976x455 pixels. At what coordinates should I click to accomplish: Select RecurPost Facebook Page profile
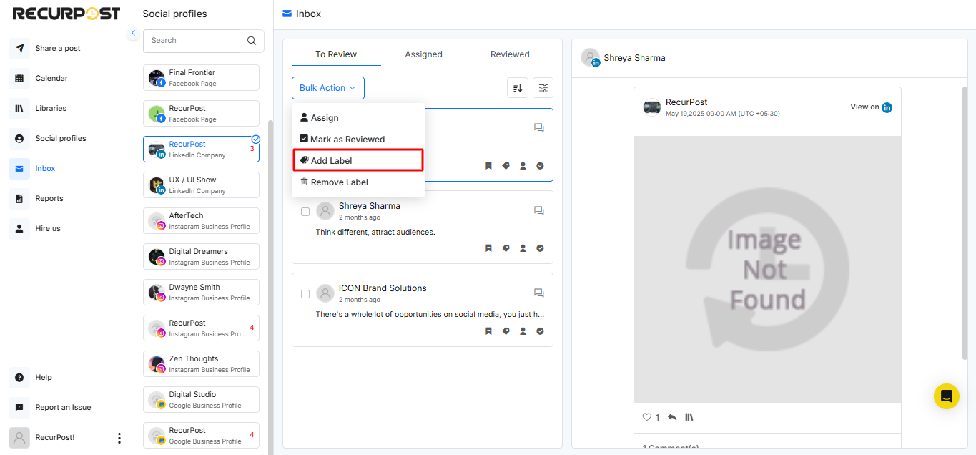click(x=201, y=114)
